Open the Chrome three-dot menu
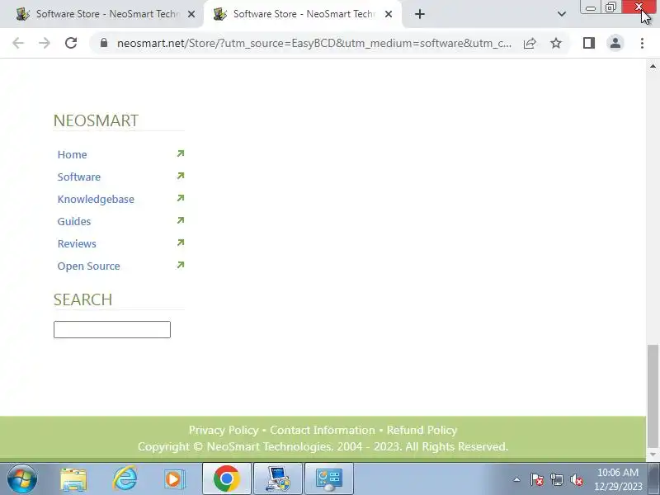This screenshot has width=660, height=495. pos(642,43)
